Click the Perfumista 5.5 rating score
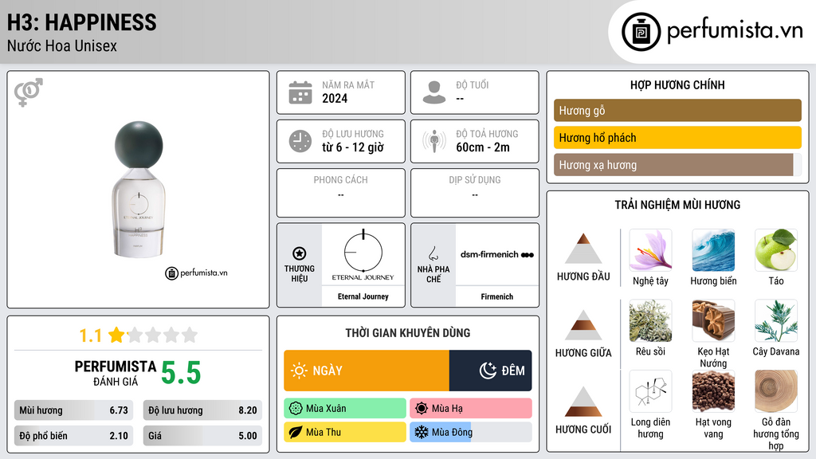 click(x=181, y=373)
